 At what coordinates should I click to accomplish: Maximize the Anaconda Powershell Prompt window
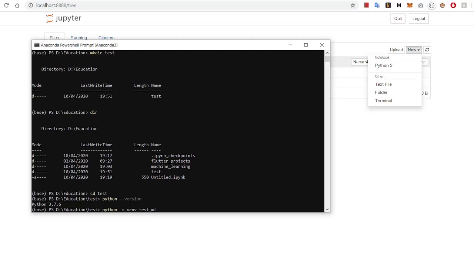tap(306, 45)
